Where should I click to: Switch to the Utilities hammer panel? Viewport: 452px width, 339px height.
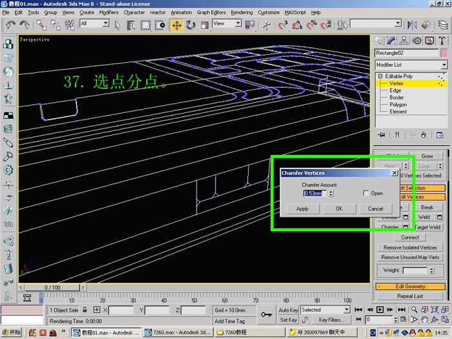tap(442, 41)
